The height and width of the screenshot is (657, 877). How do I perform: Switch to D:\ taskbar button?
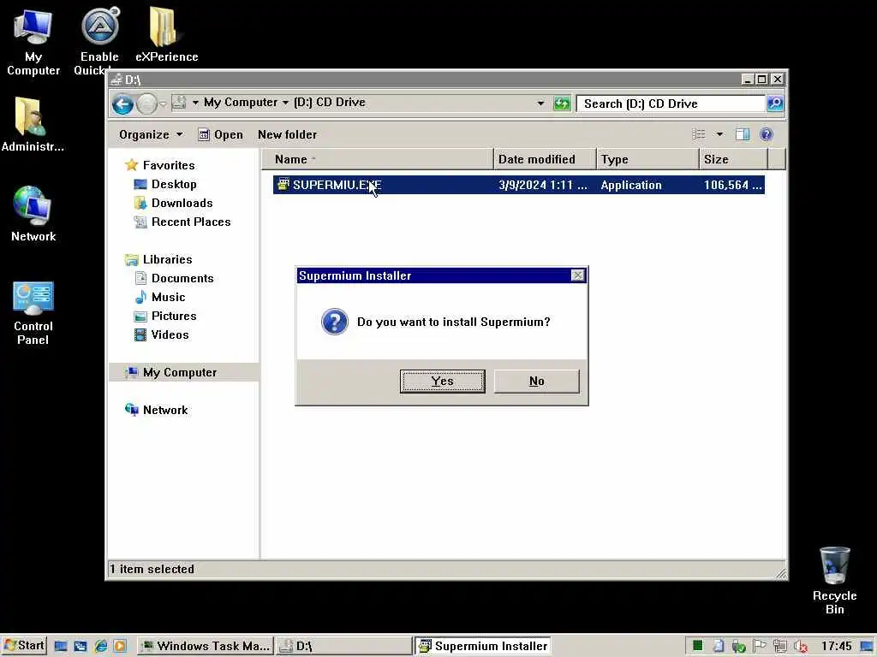tap(343, 647)
